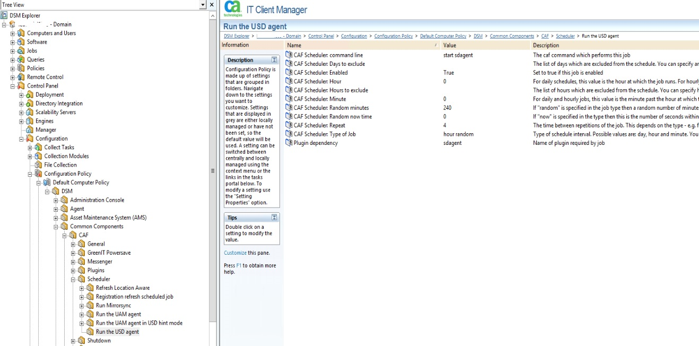Screen dimensions: 699x346
Task: Click the DSM Explorer root icon
Action: tap(5, 15)
